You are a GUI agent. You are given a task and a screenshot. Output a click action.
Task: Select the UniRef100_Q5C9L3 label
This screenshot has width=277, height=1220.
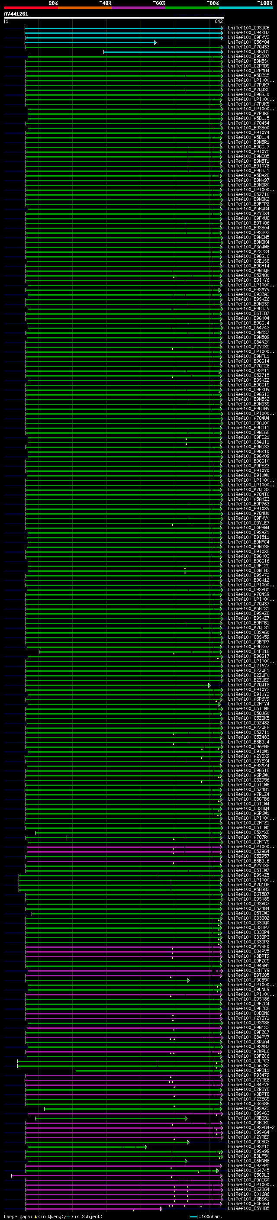coord(248,1175)
